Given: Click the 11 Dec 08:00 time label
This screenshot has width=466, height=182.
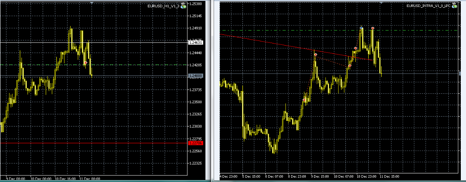Looking at the screenshot, I should (x=89, y=179).
